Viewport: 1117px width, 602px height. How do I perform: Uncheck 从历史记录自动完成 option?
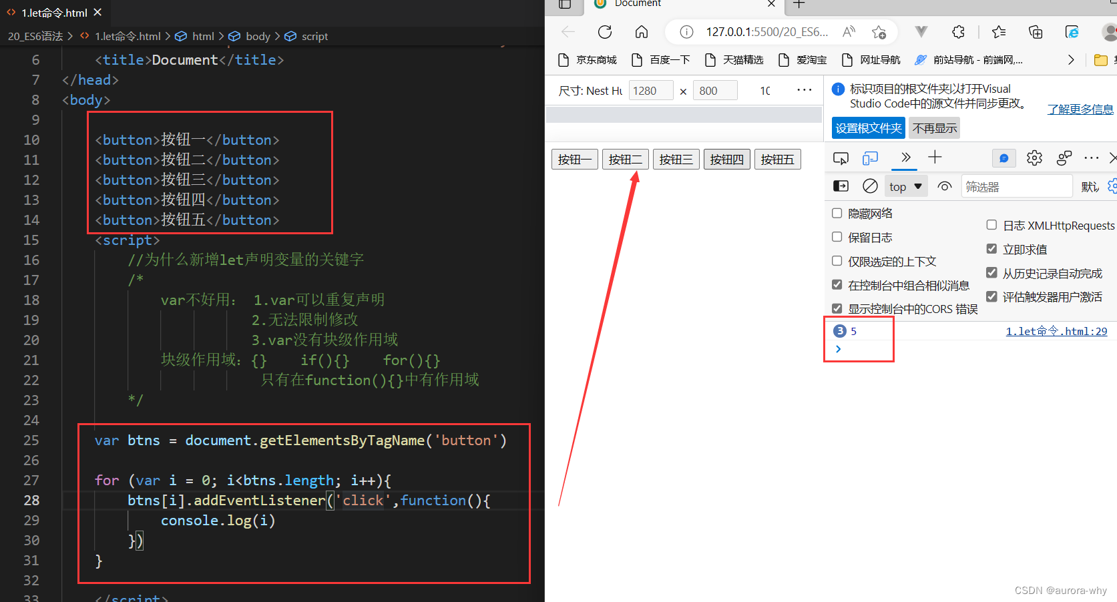pos(992,272)
